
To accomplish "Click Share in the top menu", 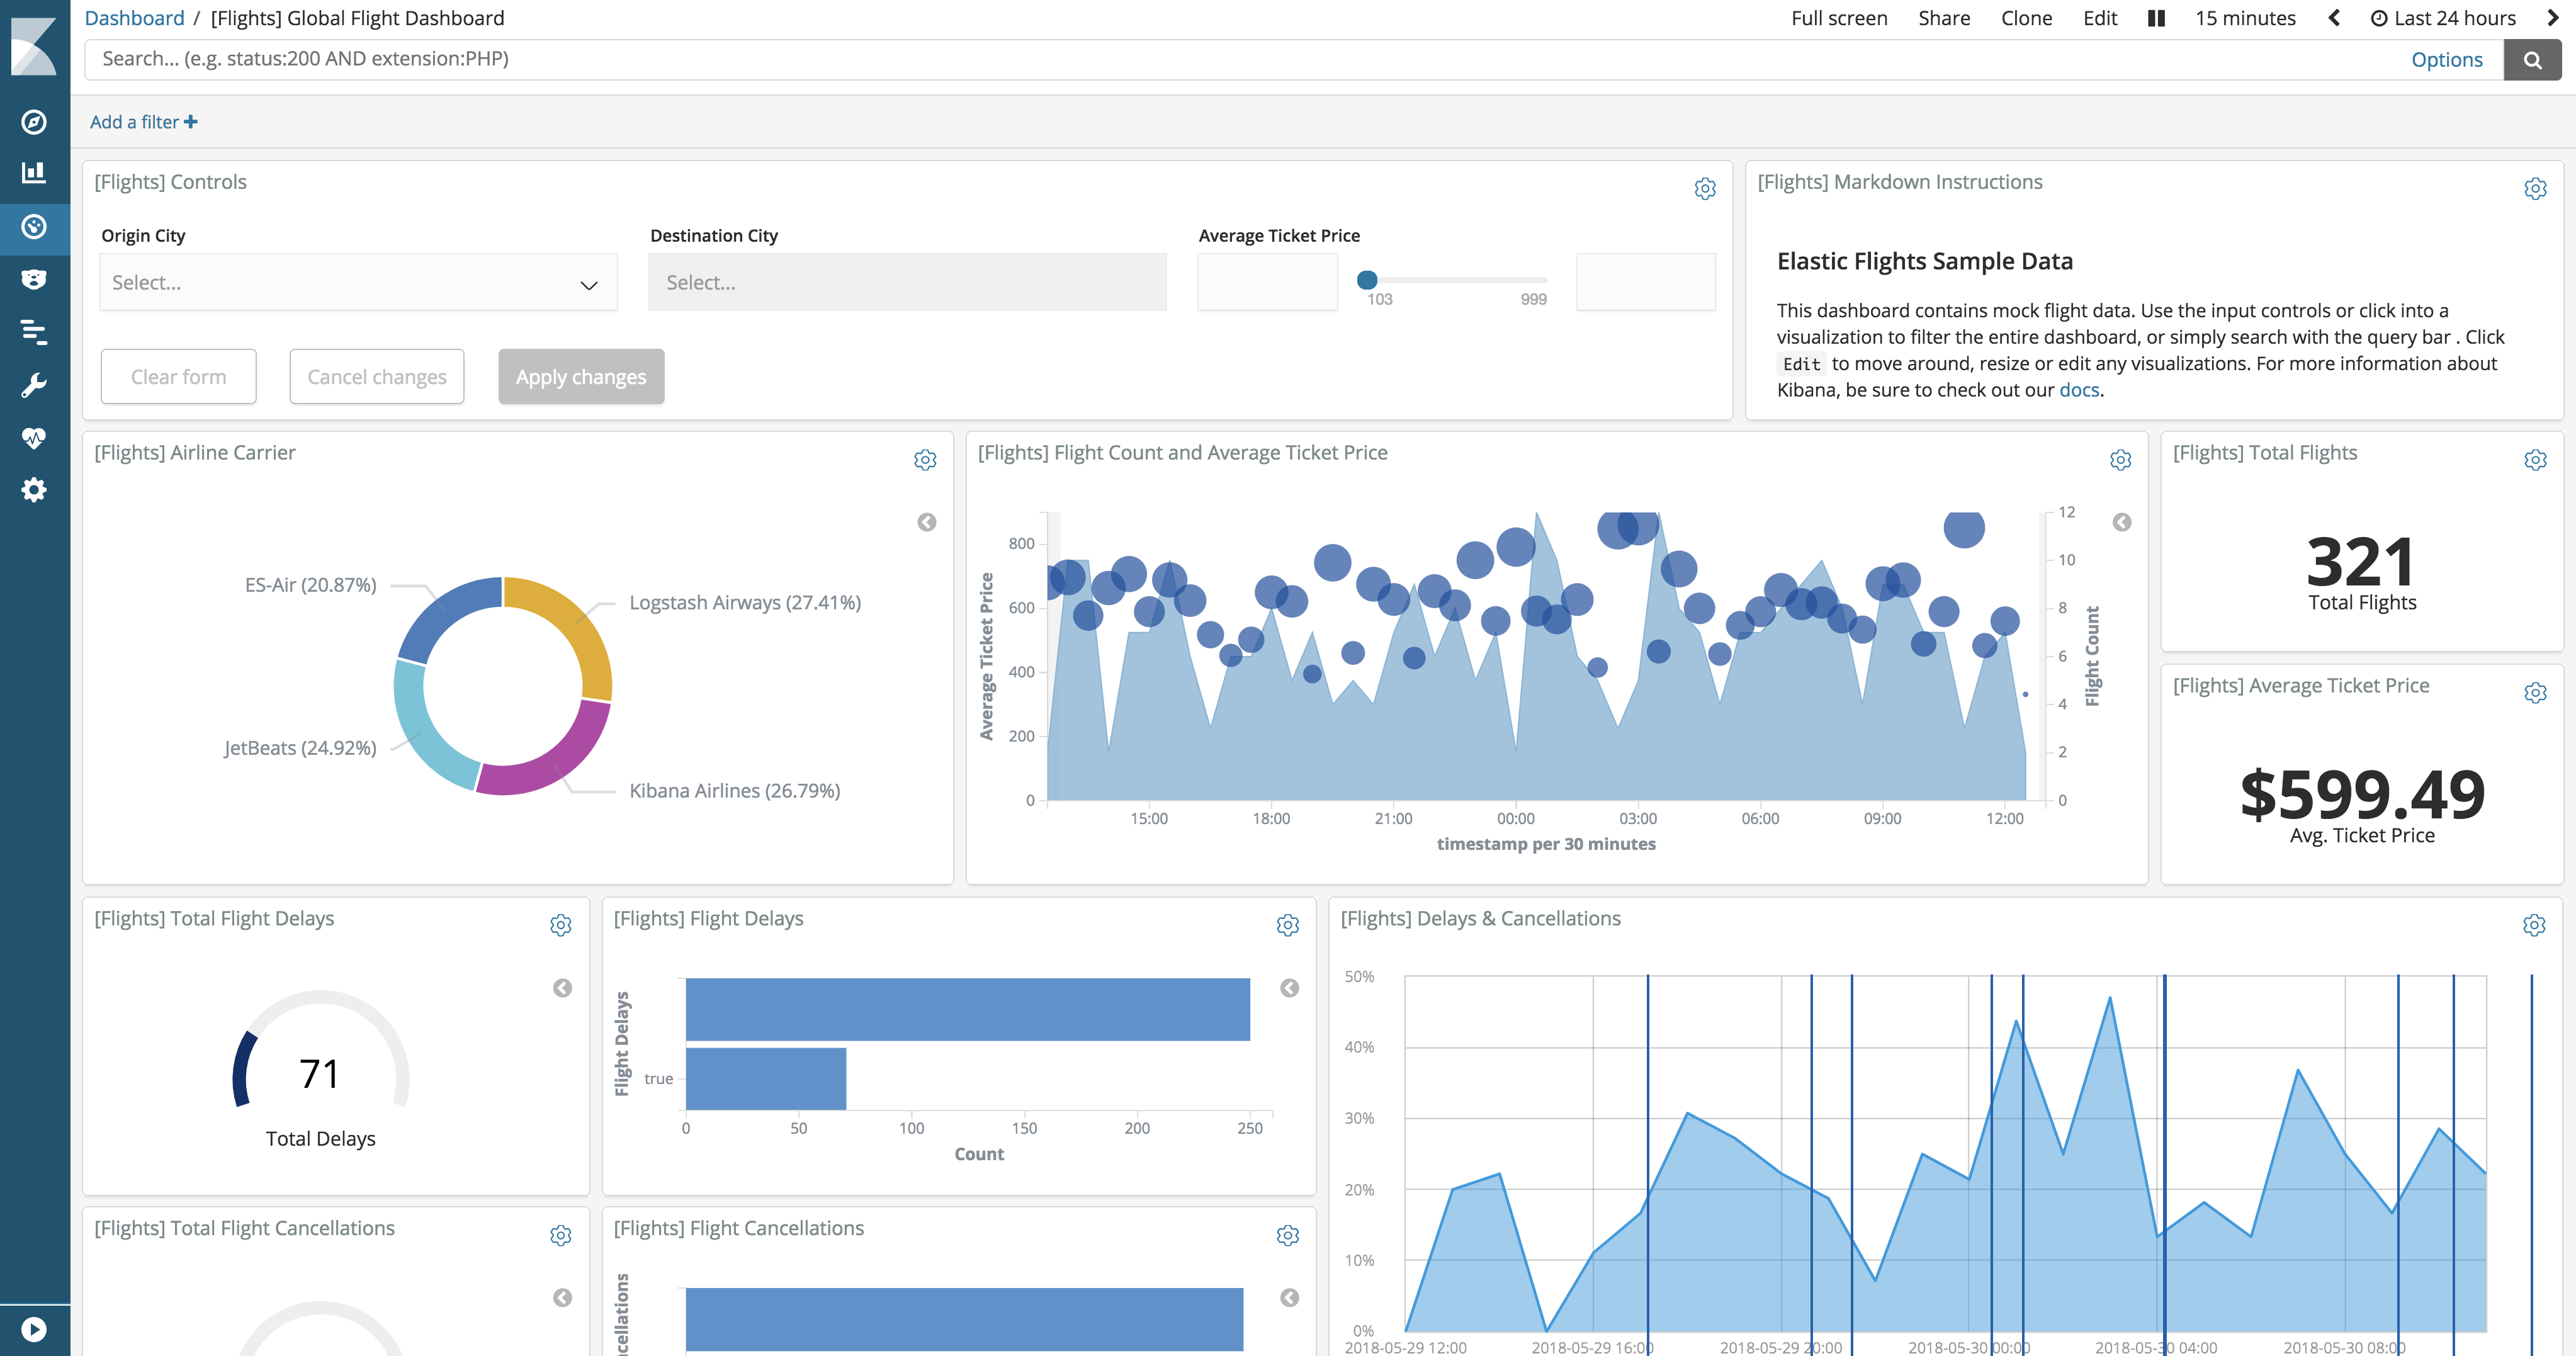I will pyautogui.click(x=1944, y=18).
